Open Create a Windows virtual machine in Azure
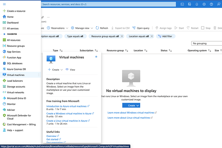Viewport: 222px width, 148px height. click(69, 114)
